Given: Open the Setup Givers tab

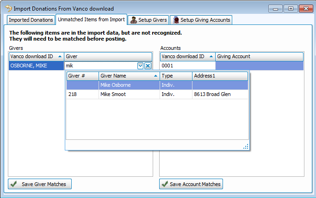Looking at the screenshot, I should coord(149,20).
